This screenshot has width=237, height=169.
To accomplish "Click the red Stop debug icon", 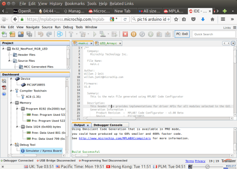I will tap(125, 34).
